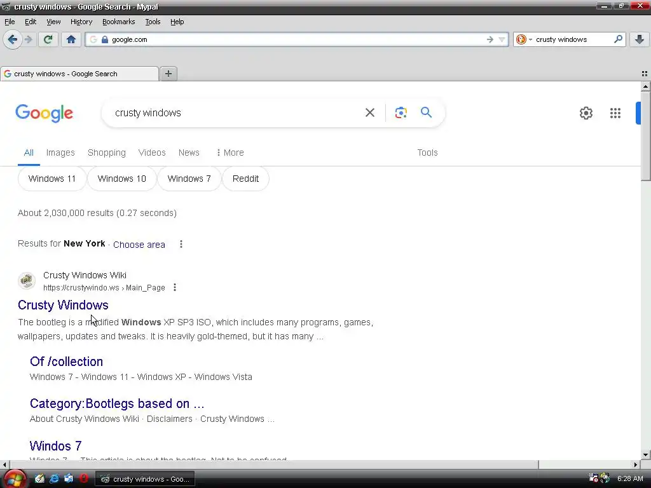Click the tab groups icon at the far right
This screenshot has height=488, width=651.
coord(644,74)
